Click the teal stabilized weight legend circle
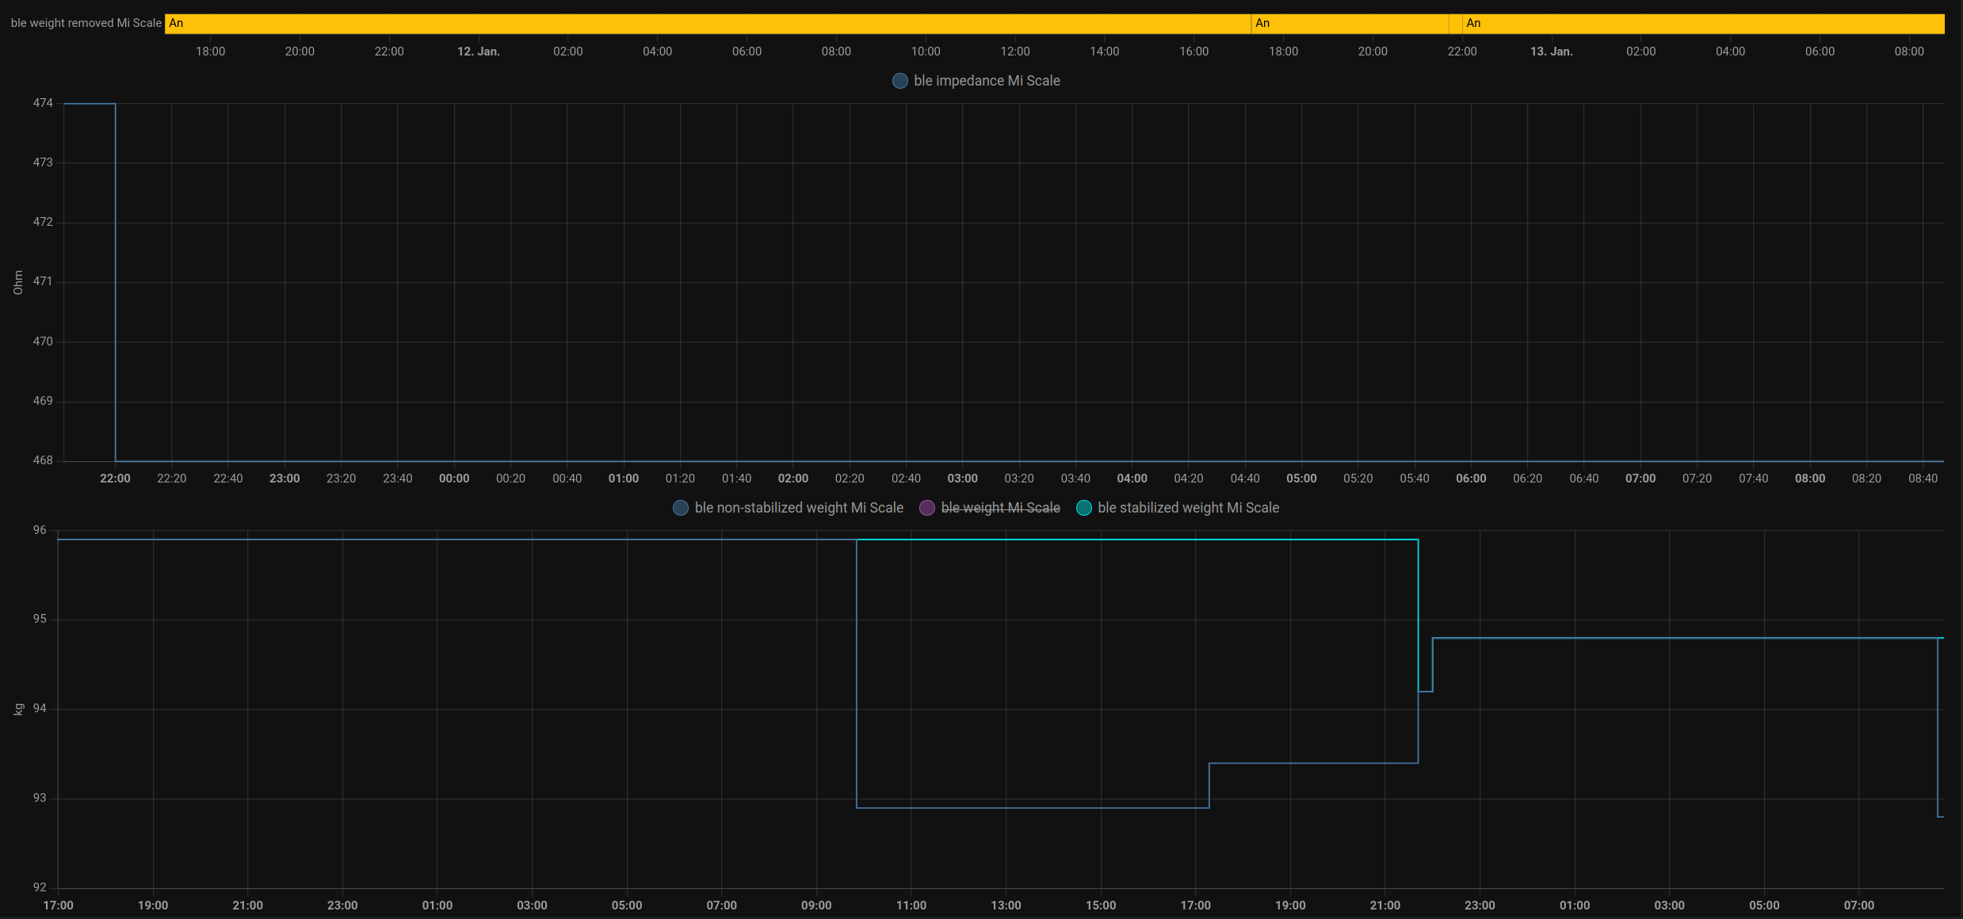Screen dimensions: 1963x919 1083,508
